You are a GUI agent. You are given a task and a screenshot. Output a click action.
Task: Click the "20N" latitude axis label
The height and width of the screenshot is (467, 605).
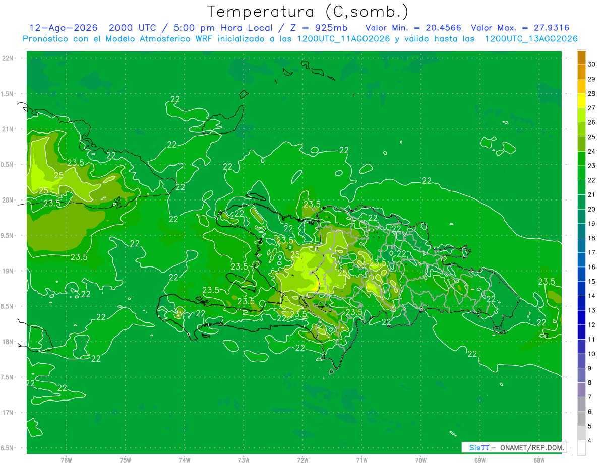9,200
